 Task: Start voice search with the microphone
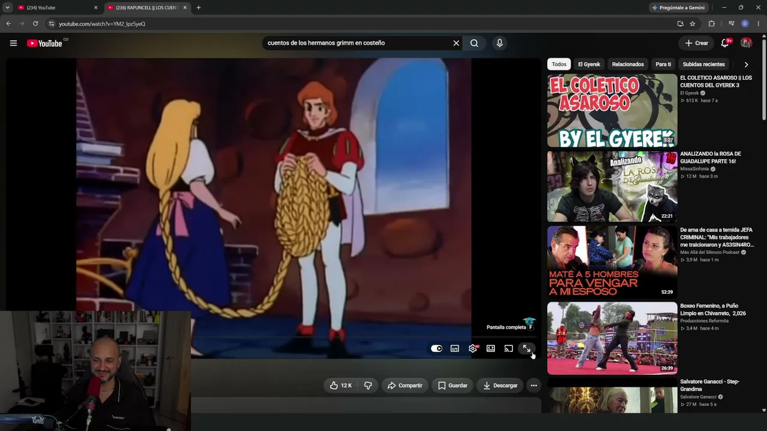tap(500, 43)
